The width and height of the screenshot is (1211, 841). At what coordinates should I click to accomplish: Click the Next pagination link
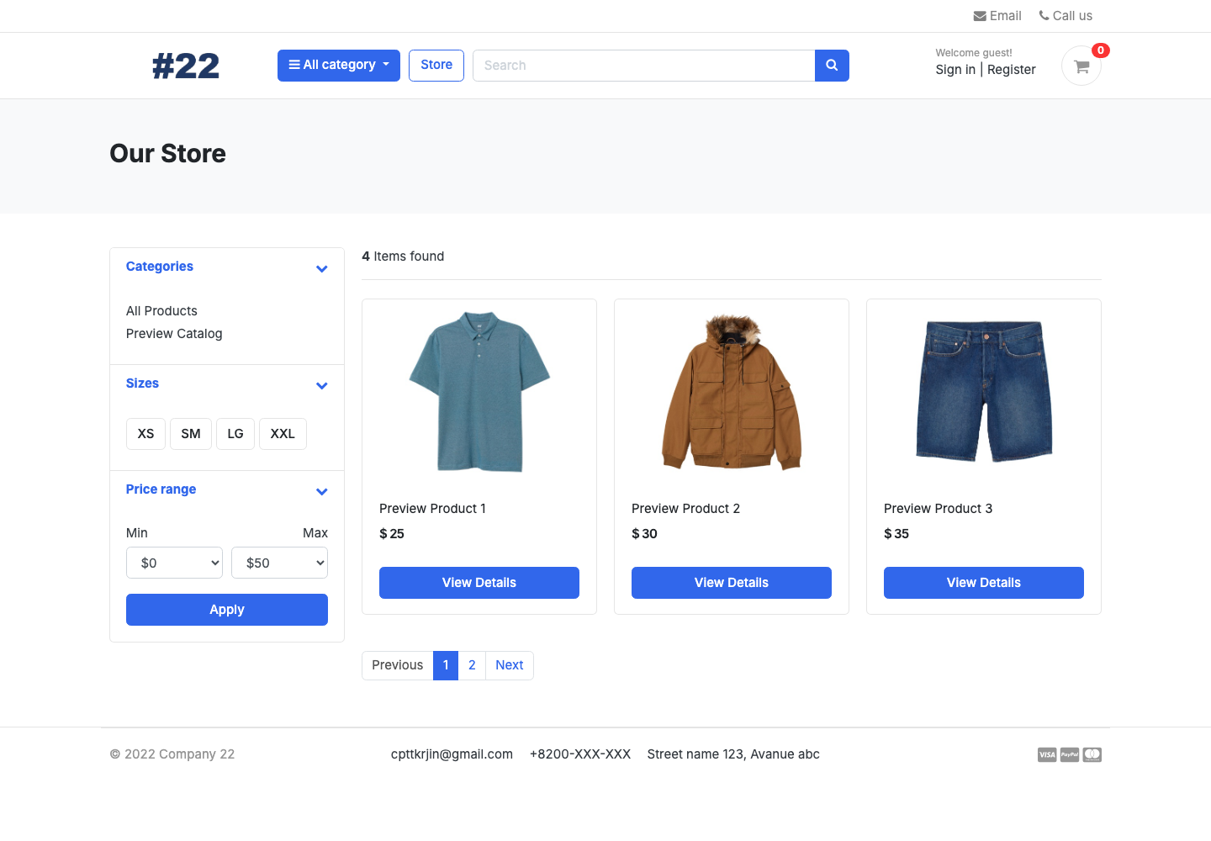(510, 665)
